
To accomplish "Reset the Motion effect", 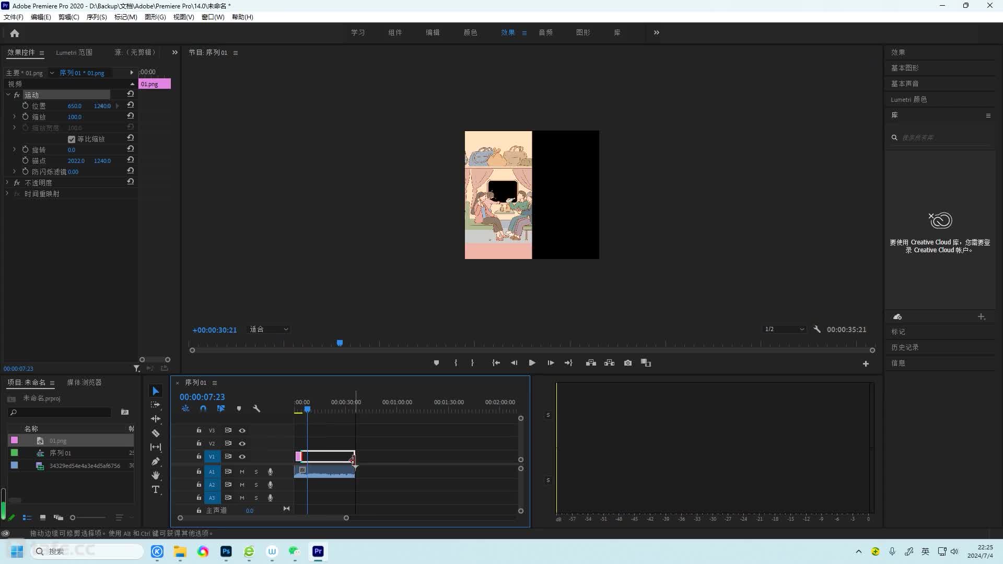I will click(131, 94).
